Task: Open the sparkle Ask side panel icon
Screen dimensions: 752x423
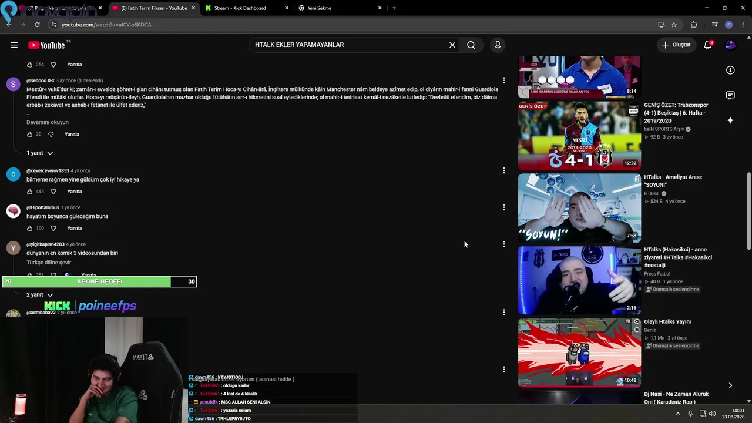Action: (x=730, y=120)
